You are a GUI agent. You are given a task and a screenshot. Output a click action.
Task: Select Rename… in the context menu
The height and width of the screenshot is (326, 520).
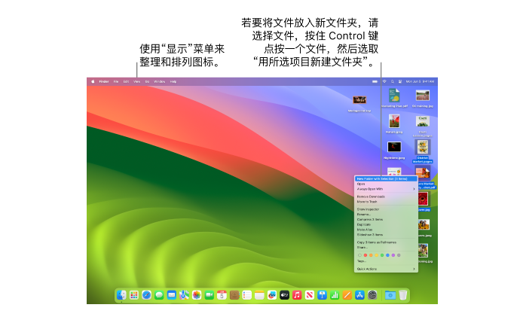[x=386, y=215]
